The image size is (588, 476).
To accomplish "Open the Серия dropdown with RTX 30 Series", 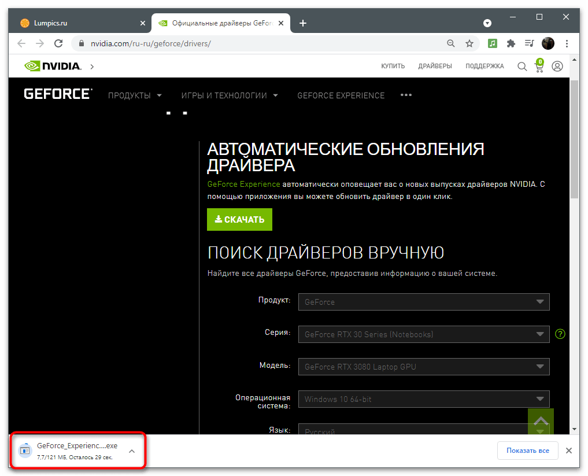I will tap(424, 334).
